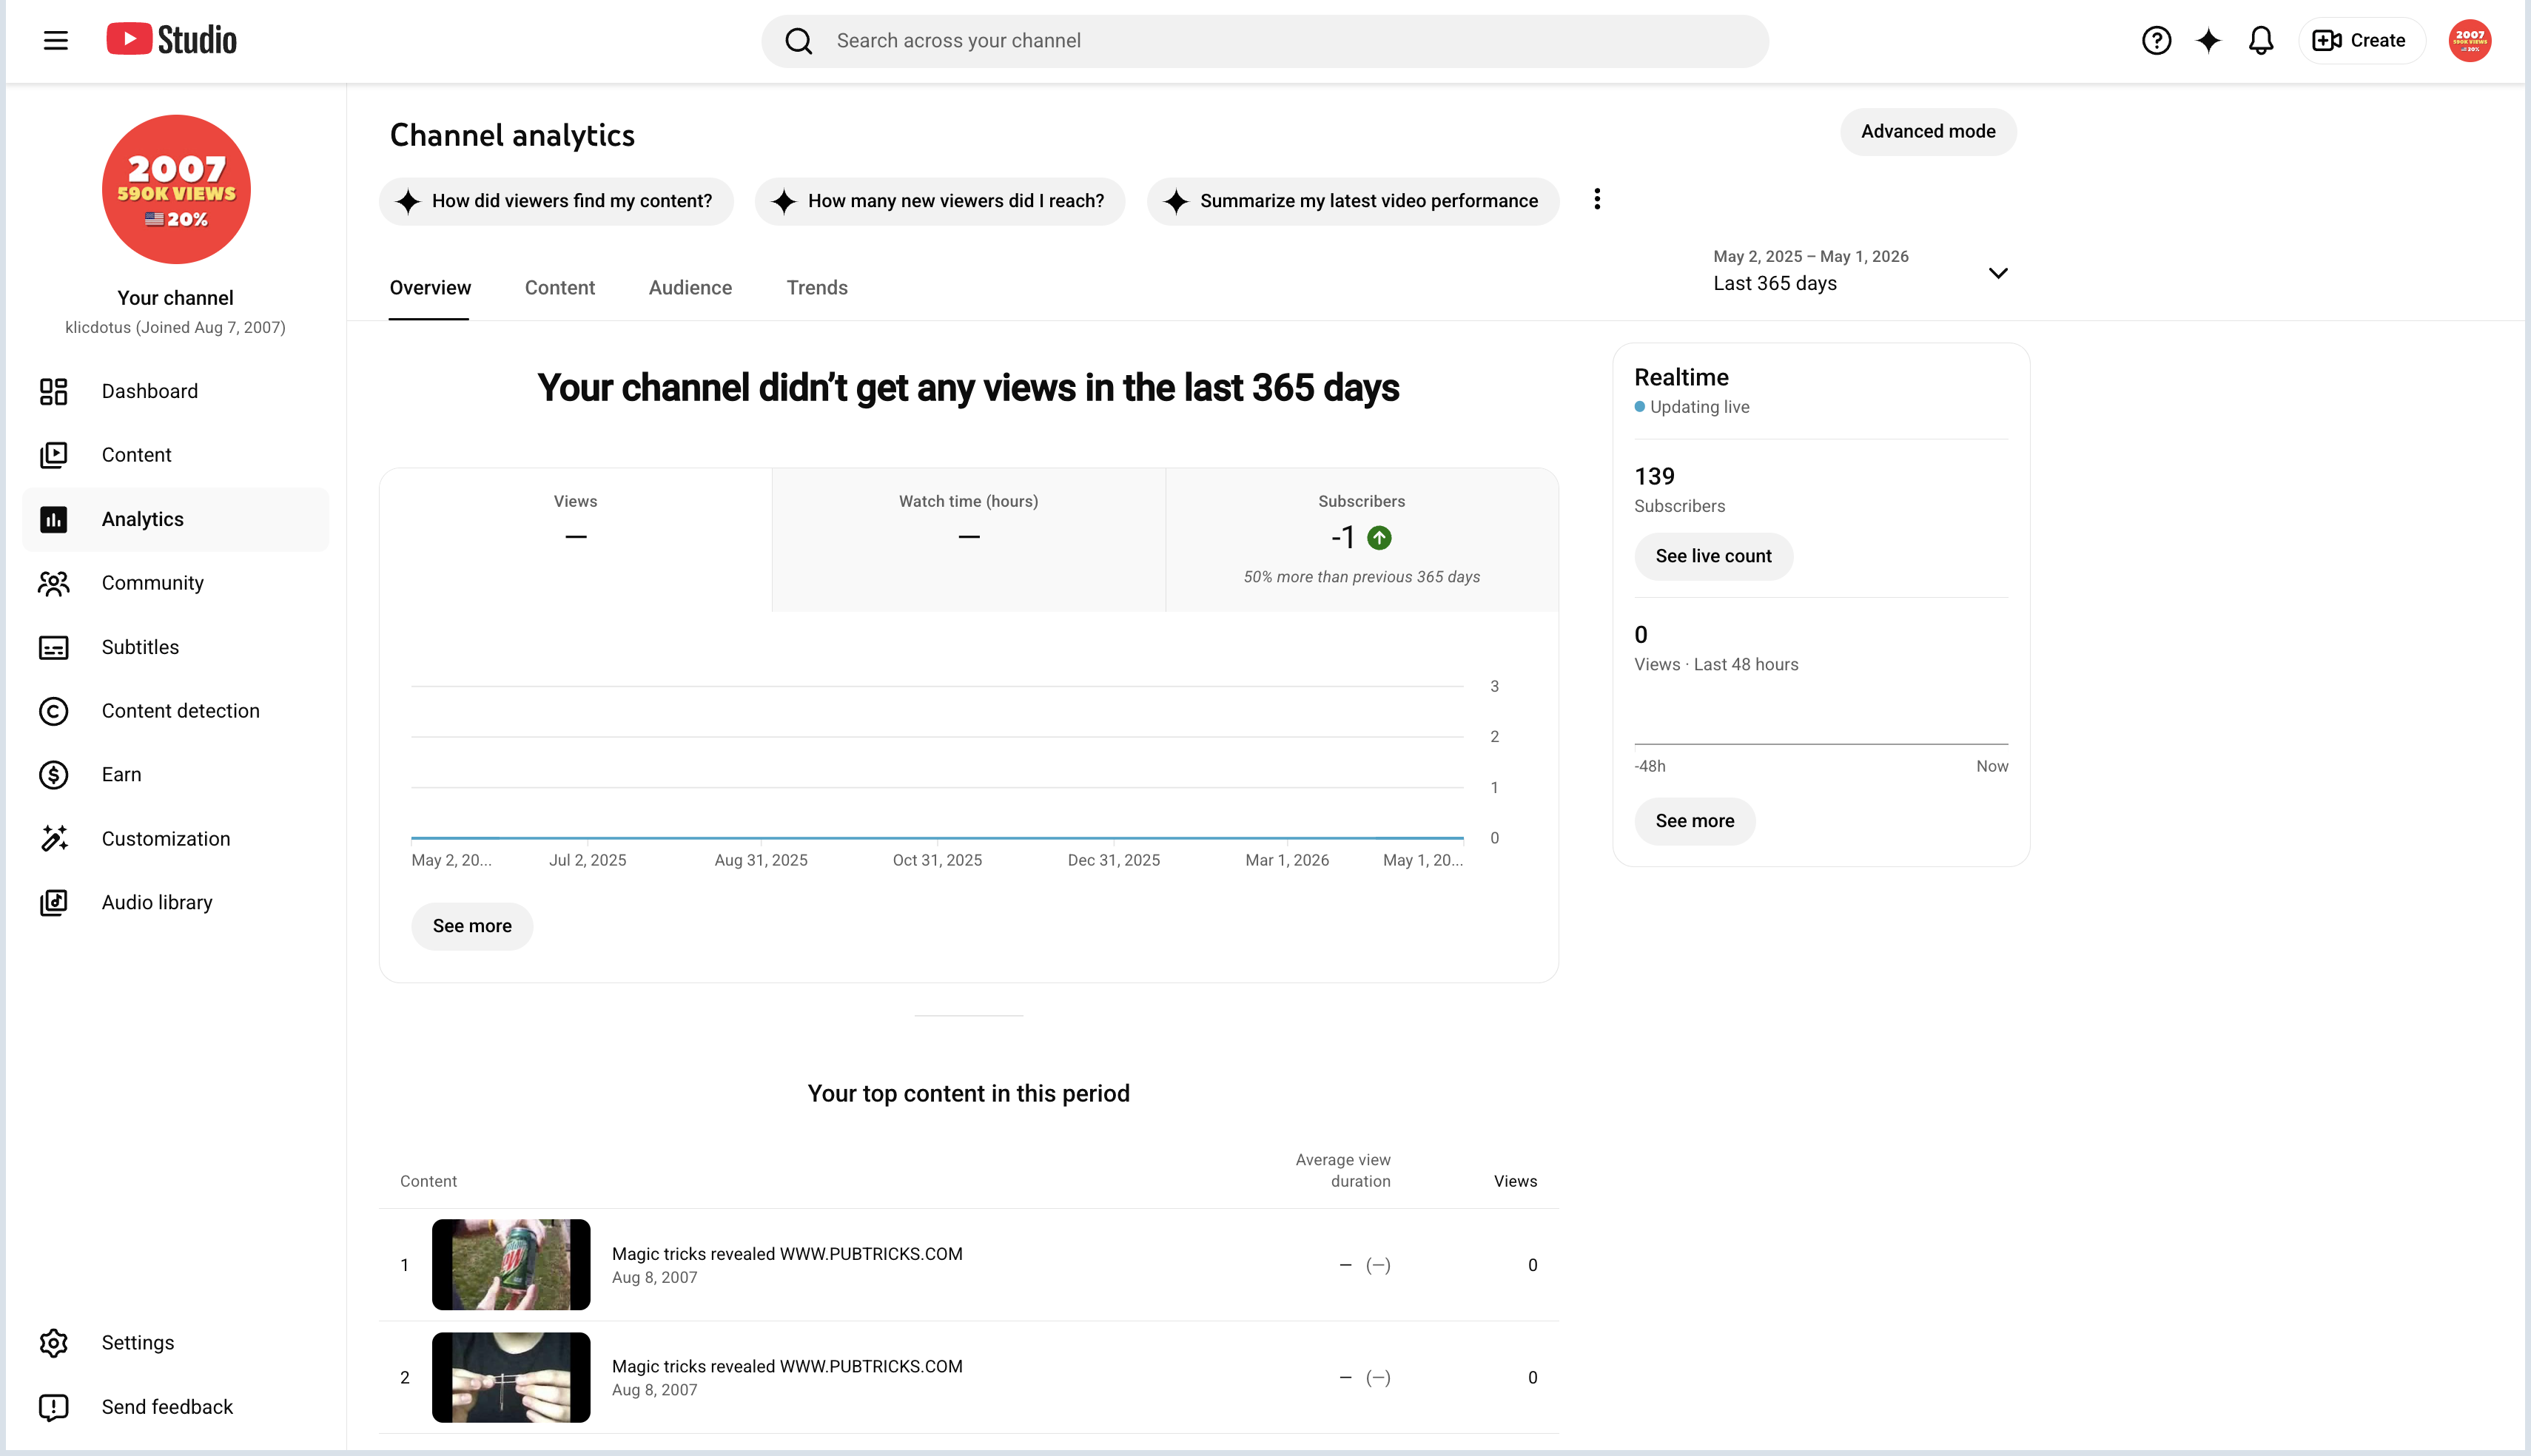Open first video thumbnail with soda can
Screen dimensions: 2531x1456
coord(511,1264)
